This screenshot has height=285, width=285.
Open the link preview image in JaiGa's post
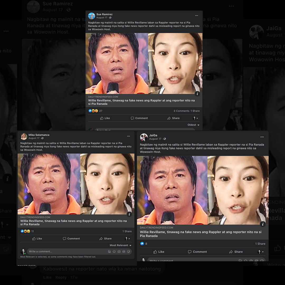pyautogui.click(x=203, y=190)
